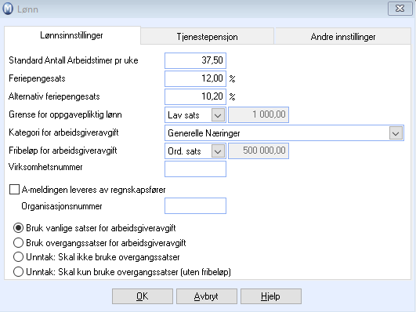Click the Avbryt button
The width and height of the screenshot is (416, 312).
click(207, 296)
